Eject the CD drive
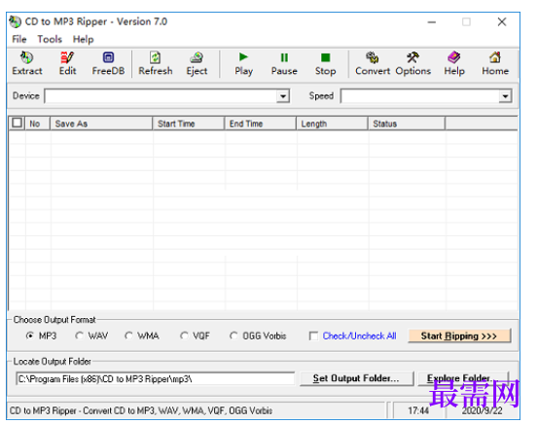The height and width of the screenshot is (424, 538). 197,64
